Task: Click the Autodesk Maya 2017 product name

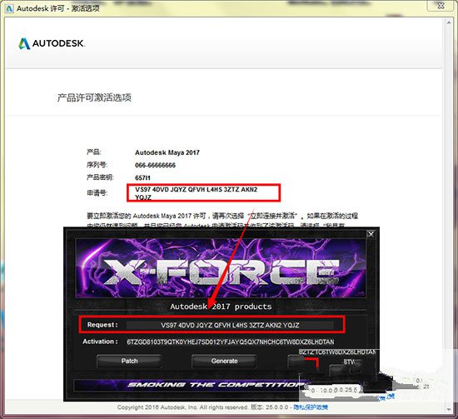Action: (x=167, y=152)
